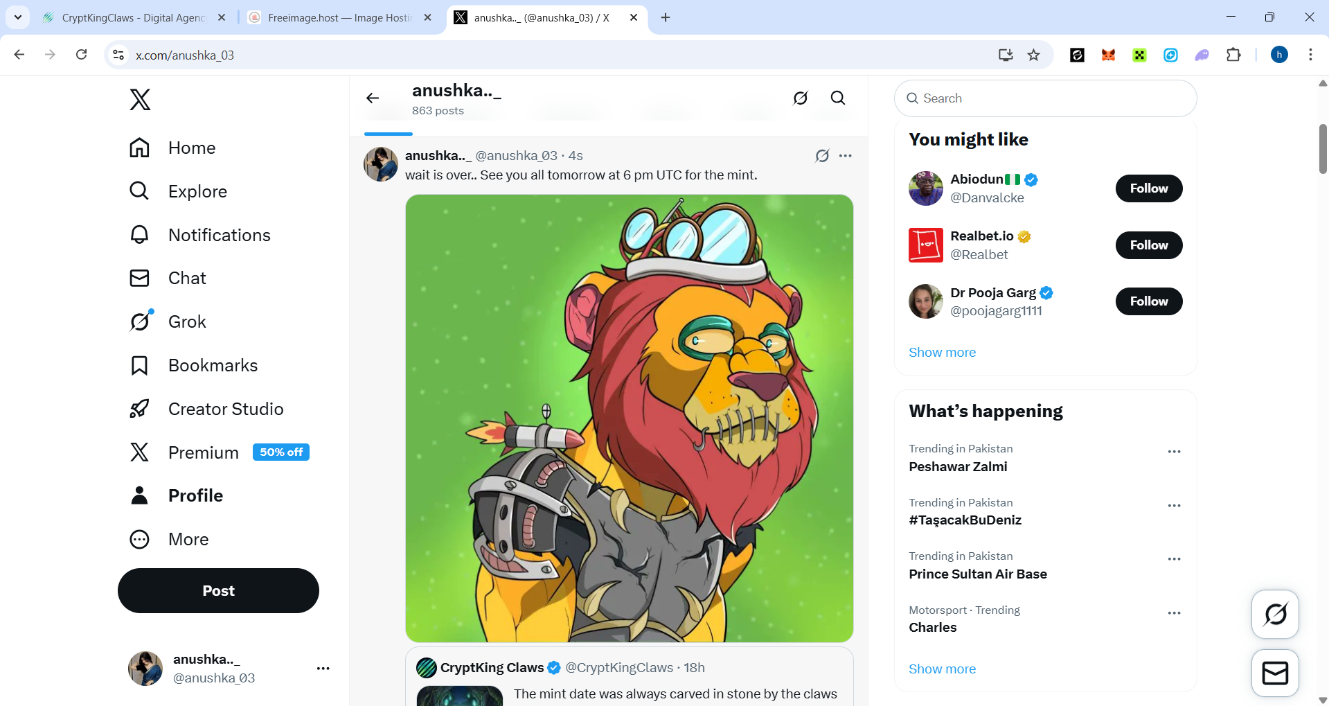
Task: Open Bookmarks in sidebar
Action: [x=193, y=365]
